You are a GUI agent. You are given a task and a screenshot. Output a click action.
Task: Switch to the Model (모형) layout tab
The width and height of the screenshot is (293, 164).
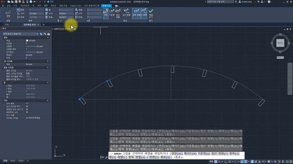(x=5, y=161)
